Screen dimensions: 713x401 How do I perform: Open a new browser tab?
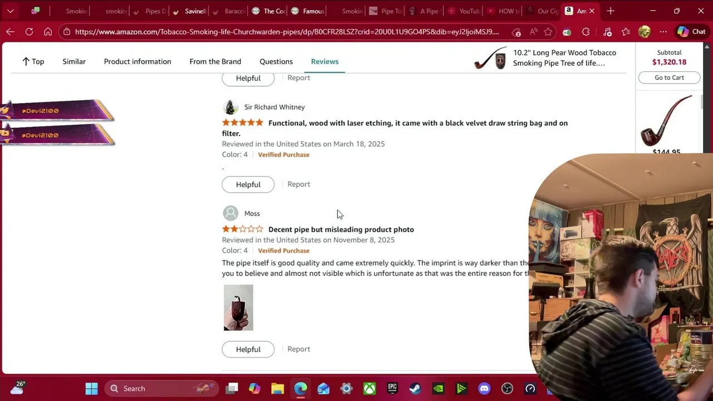pyautogui.click(x=611, y=11)
